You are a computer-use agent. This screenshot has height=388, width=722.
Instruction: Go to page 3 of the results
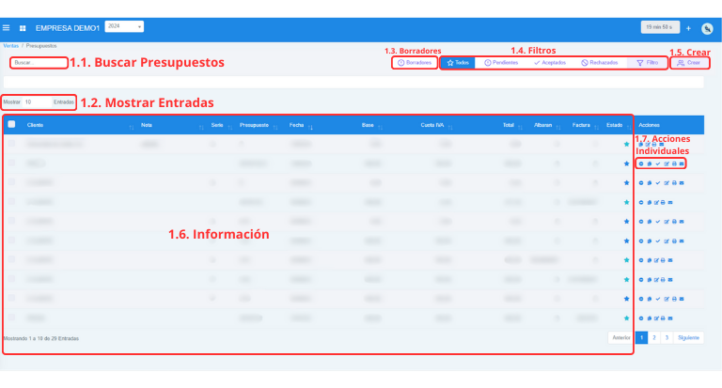point(667,338)
